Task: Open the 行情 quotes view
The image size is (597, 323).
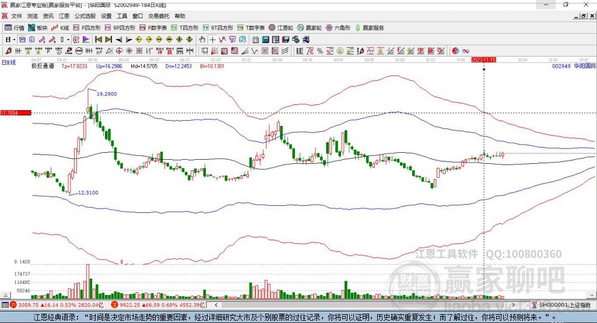Action: click(x=15, y=28)
